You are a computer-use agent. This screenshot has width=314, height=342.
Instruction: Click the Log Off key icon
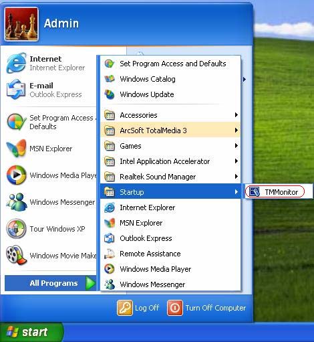[125, 308]
